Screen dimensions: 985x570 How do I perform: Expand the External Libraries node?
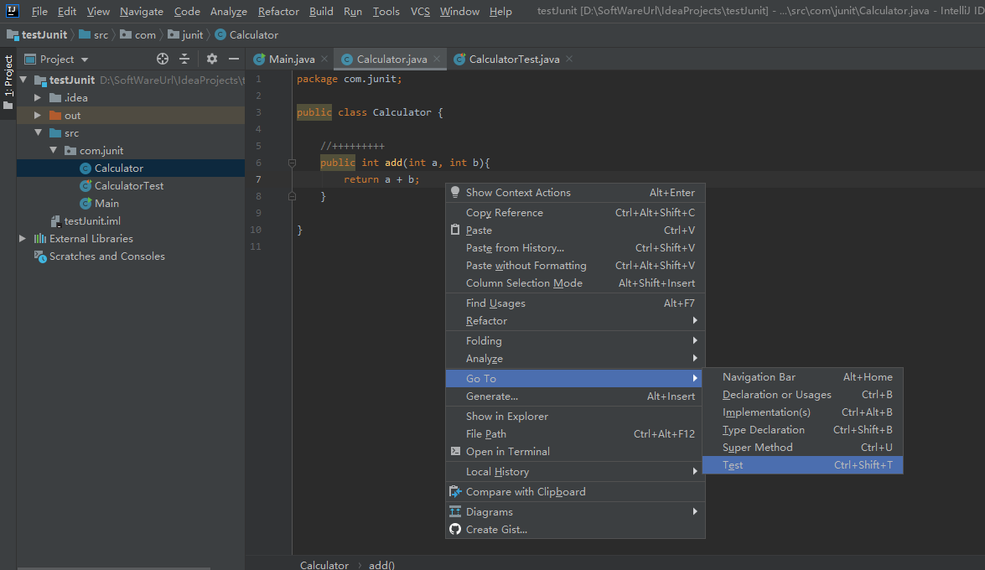click(23, 239)
